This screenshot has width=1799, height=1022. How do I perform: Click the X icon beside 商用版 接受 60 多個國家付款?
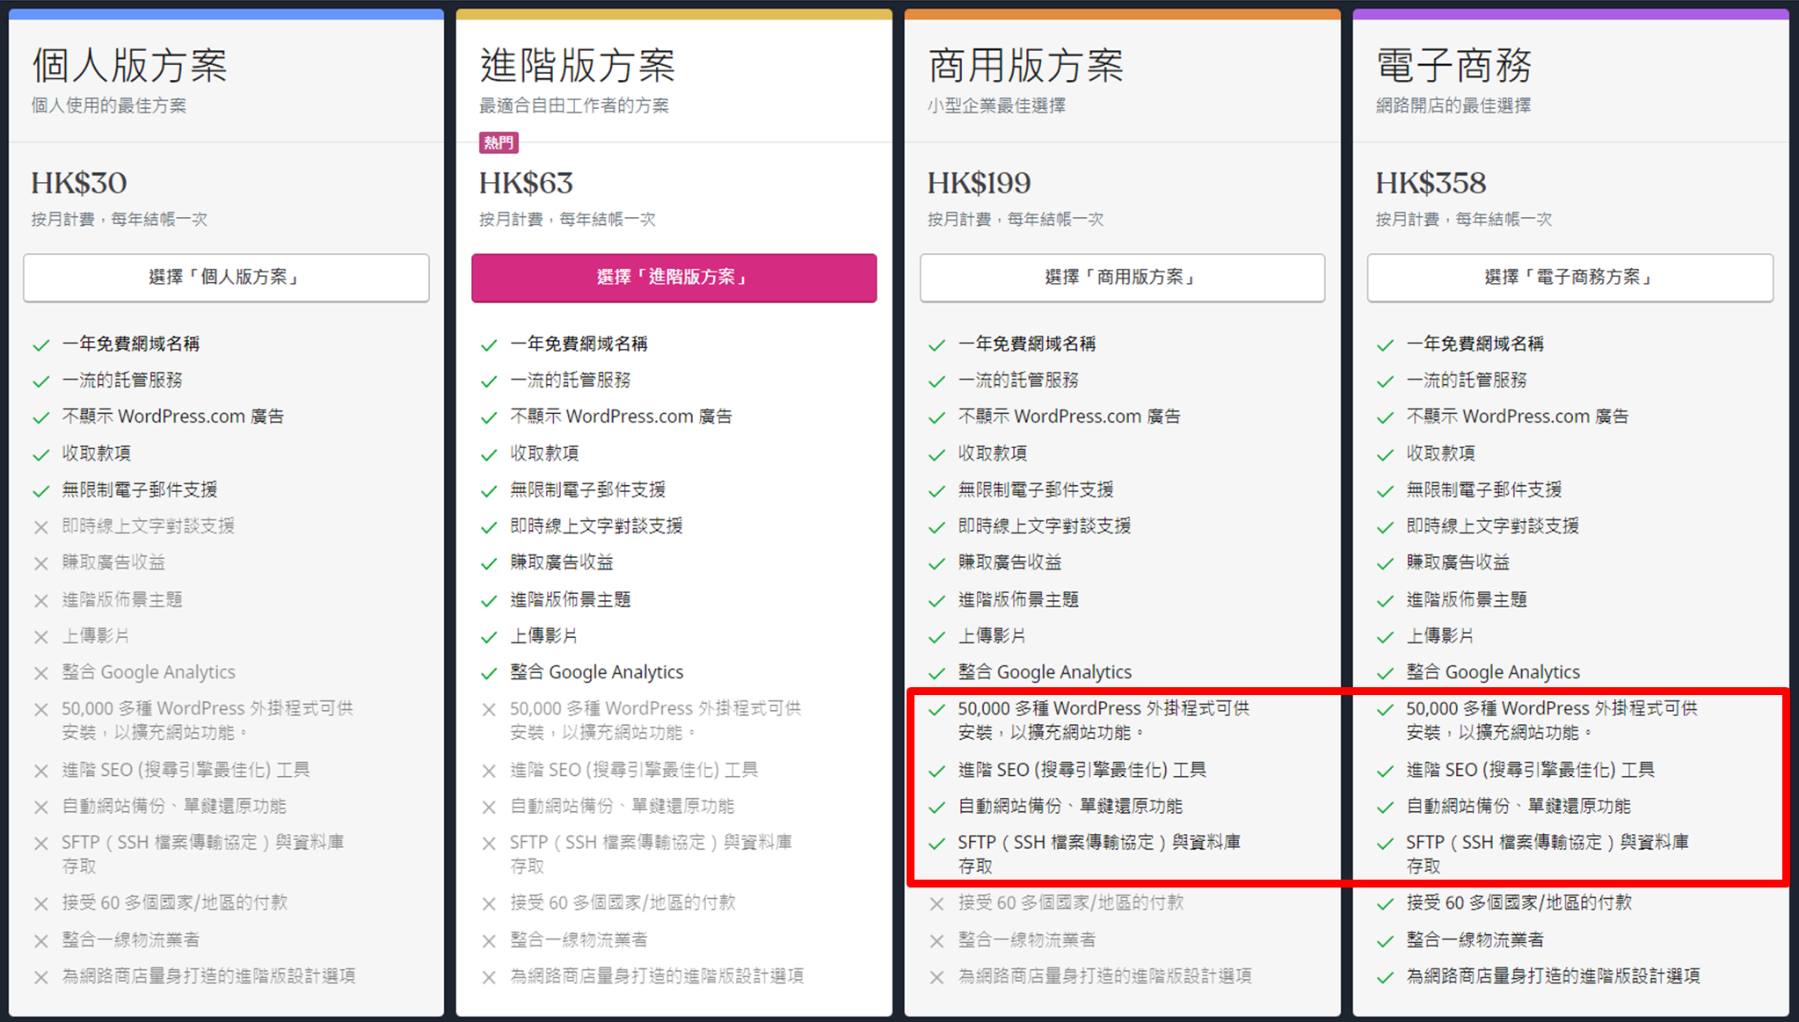(936, 903)
